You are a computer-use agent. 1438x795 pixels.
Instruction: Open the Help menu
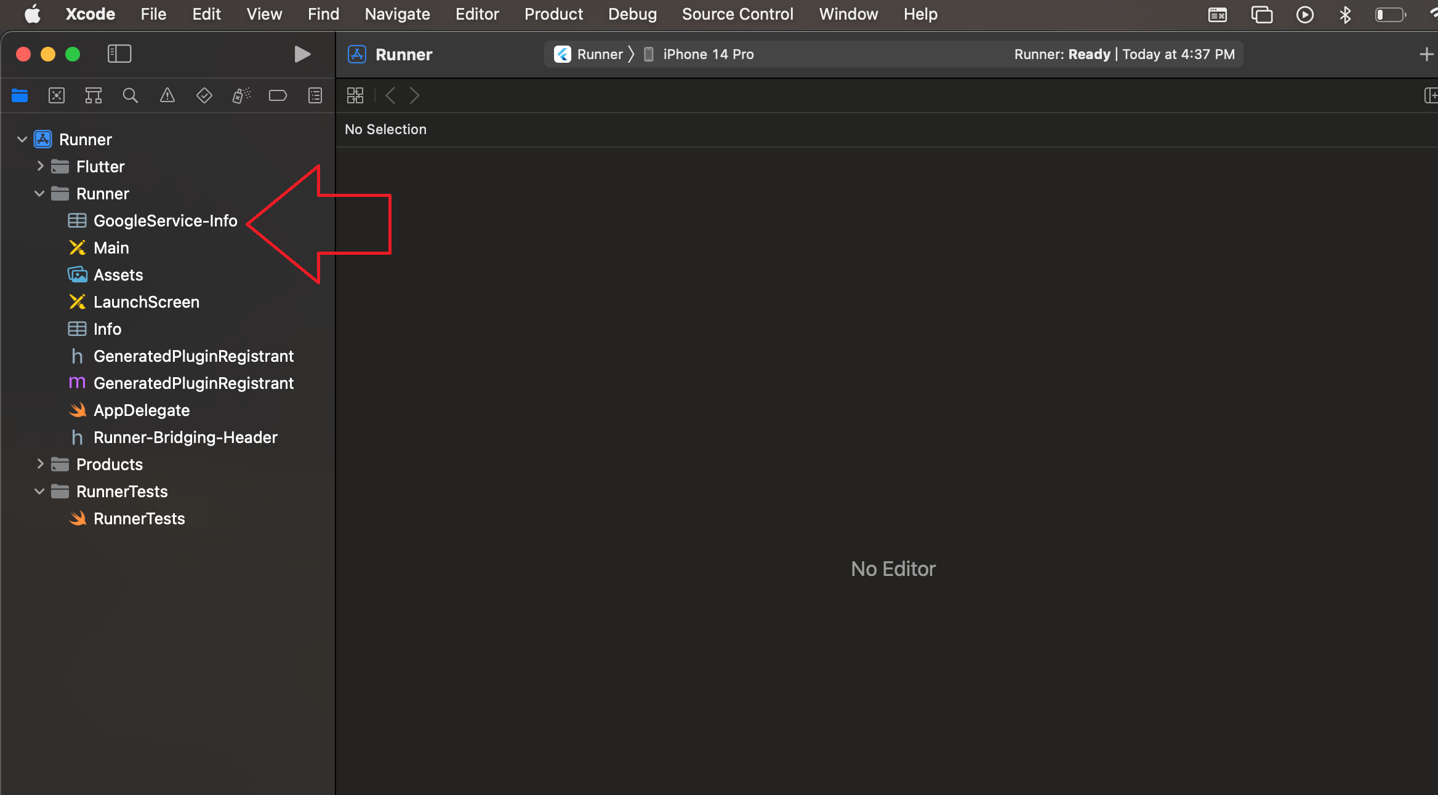tap(920, 14)
